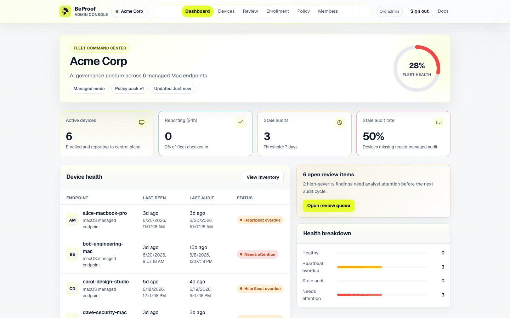
Task: Switch to the Enrollment tab
Action: point(278,11)
